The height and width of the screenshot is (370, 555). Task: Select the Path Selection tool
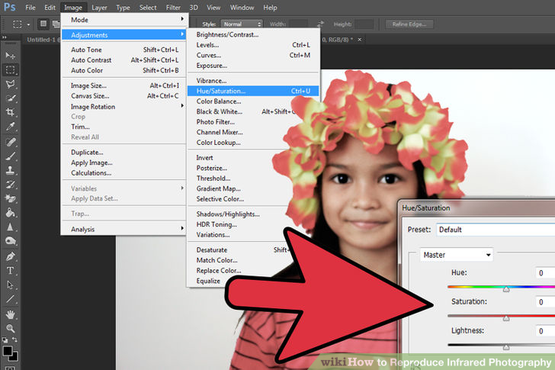10,285
